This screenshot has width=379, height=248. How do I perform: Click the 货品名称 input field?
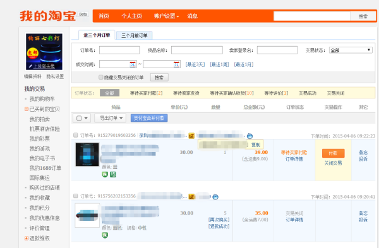(197, 50)
